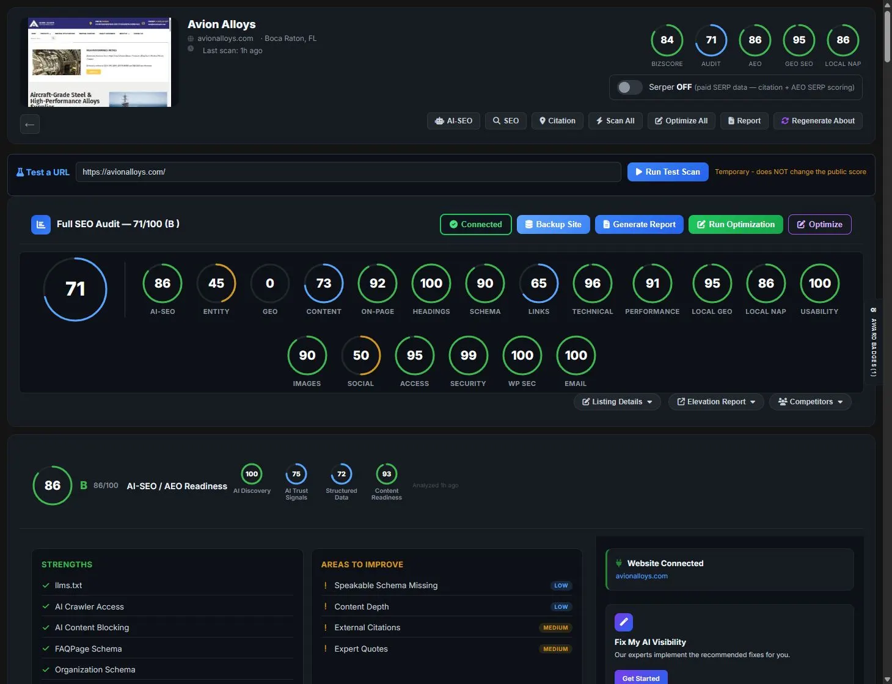Click the globe icon next to avionalloys.com
892x684 pixels.
(x=191, y=38)
